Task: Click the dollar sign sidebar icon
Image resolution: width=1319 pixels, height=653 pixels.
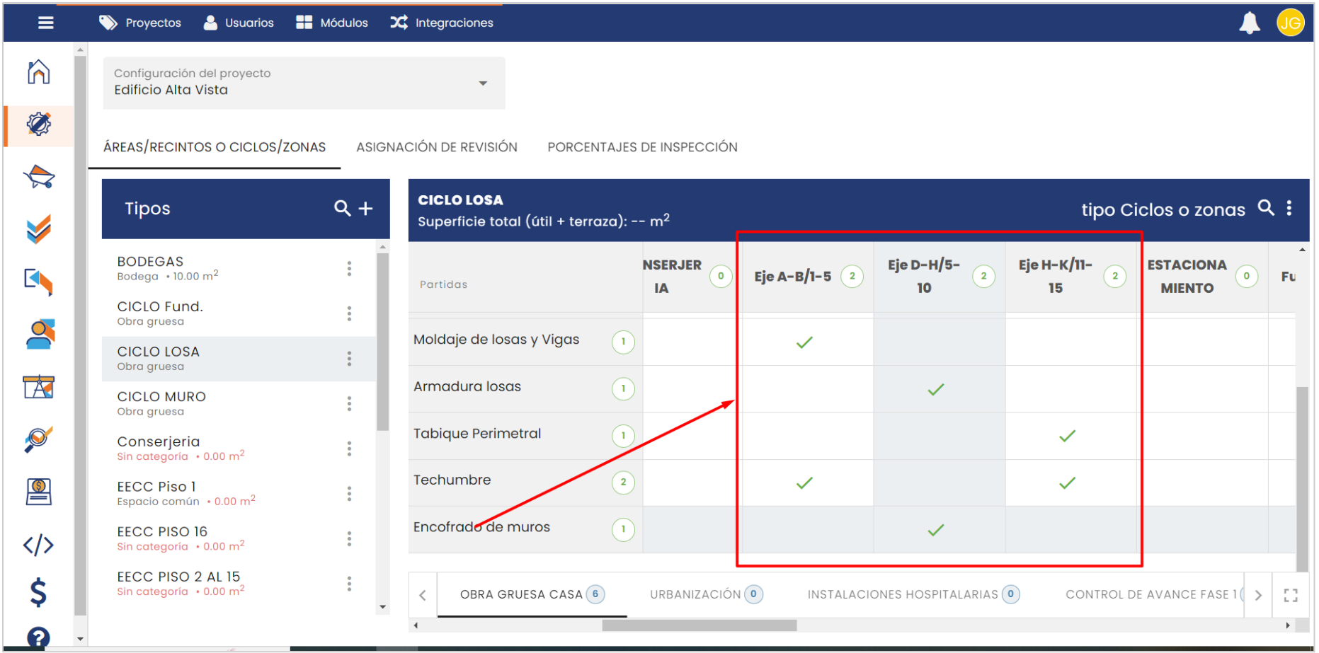Action: coord(39,592)
